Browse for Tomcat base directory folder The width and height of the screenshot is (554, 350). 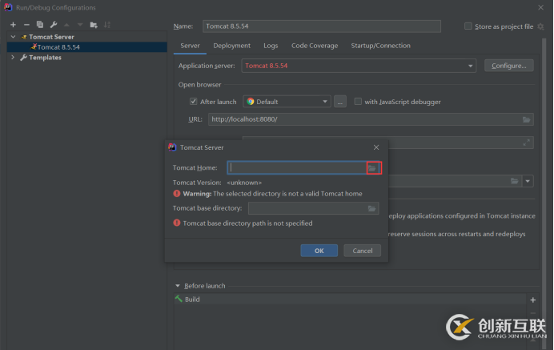372,208
